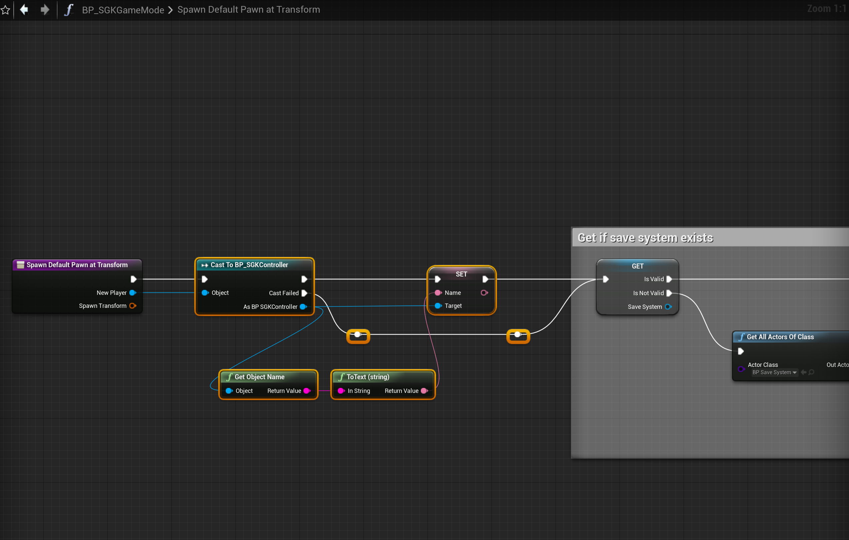Viewport: 849px width, 540px height.
Task: Select the Get if save system exists comment
Action: (645, 238)
